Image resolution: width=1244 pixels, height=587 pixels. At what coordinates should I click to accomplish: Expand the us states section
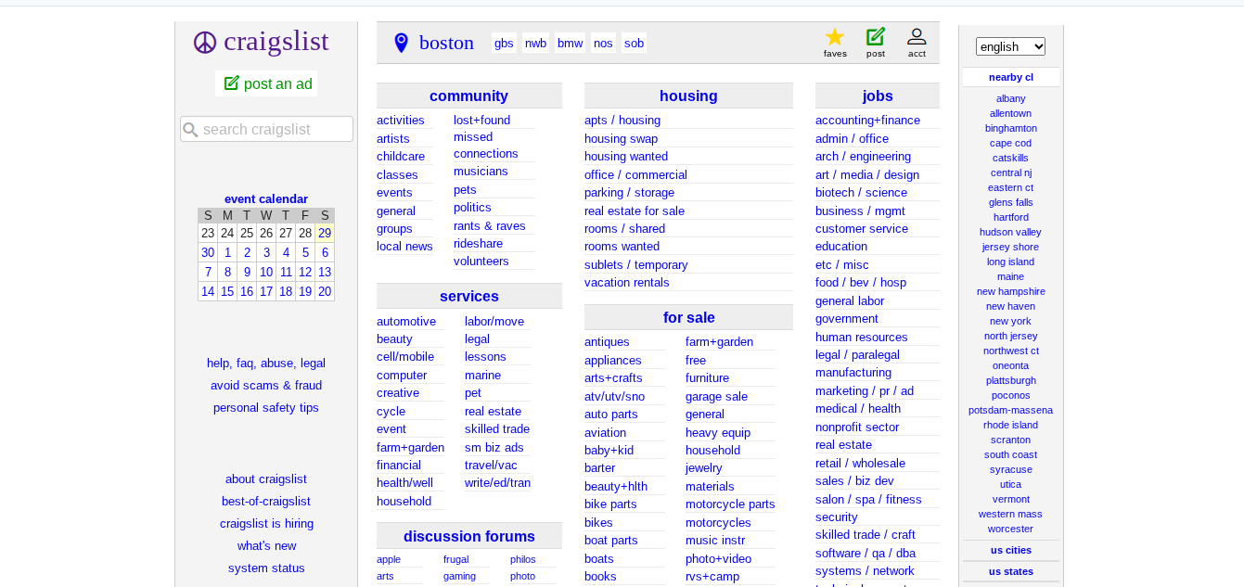click(x=1010, y=571)
